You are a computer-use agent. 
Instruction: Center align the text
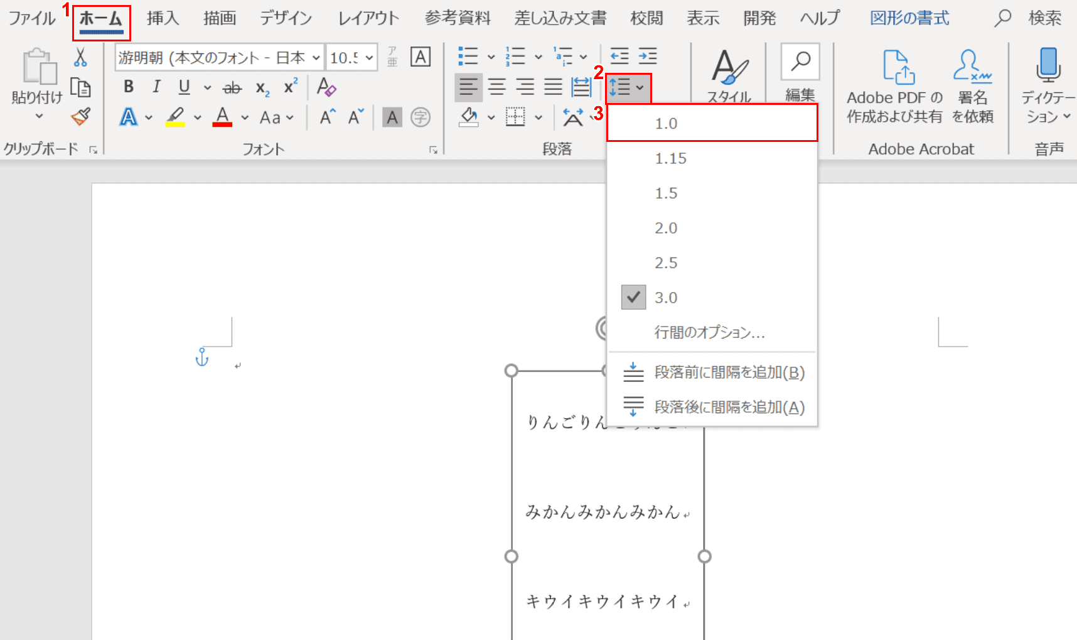click(x=497, y=87)
